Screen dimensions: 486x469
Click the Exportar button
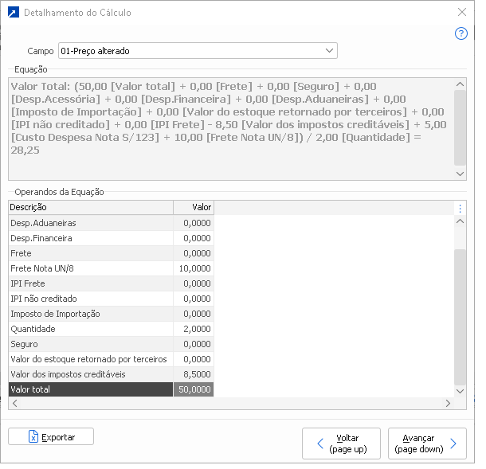click(51, 436)
